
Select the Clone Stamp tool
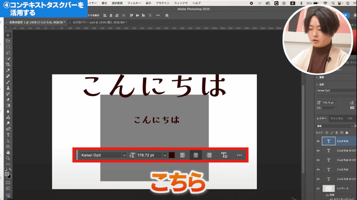(x=8, y=88)
